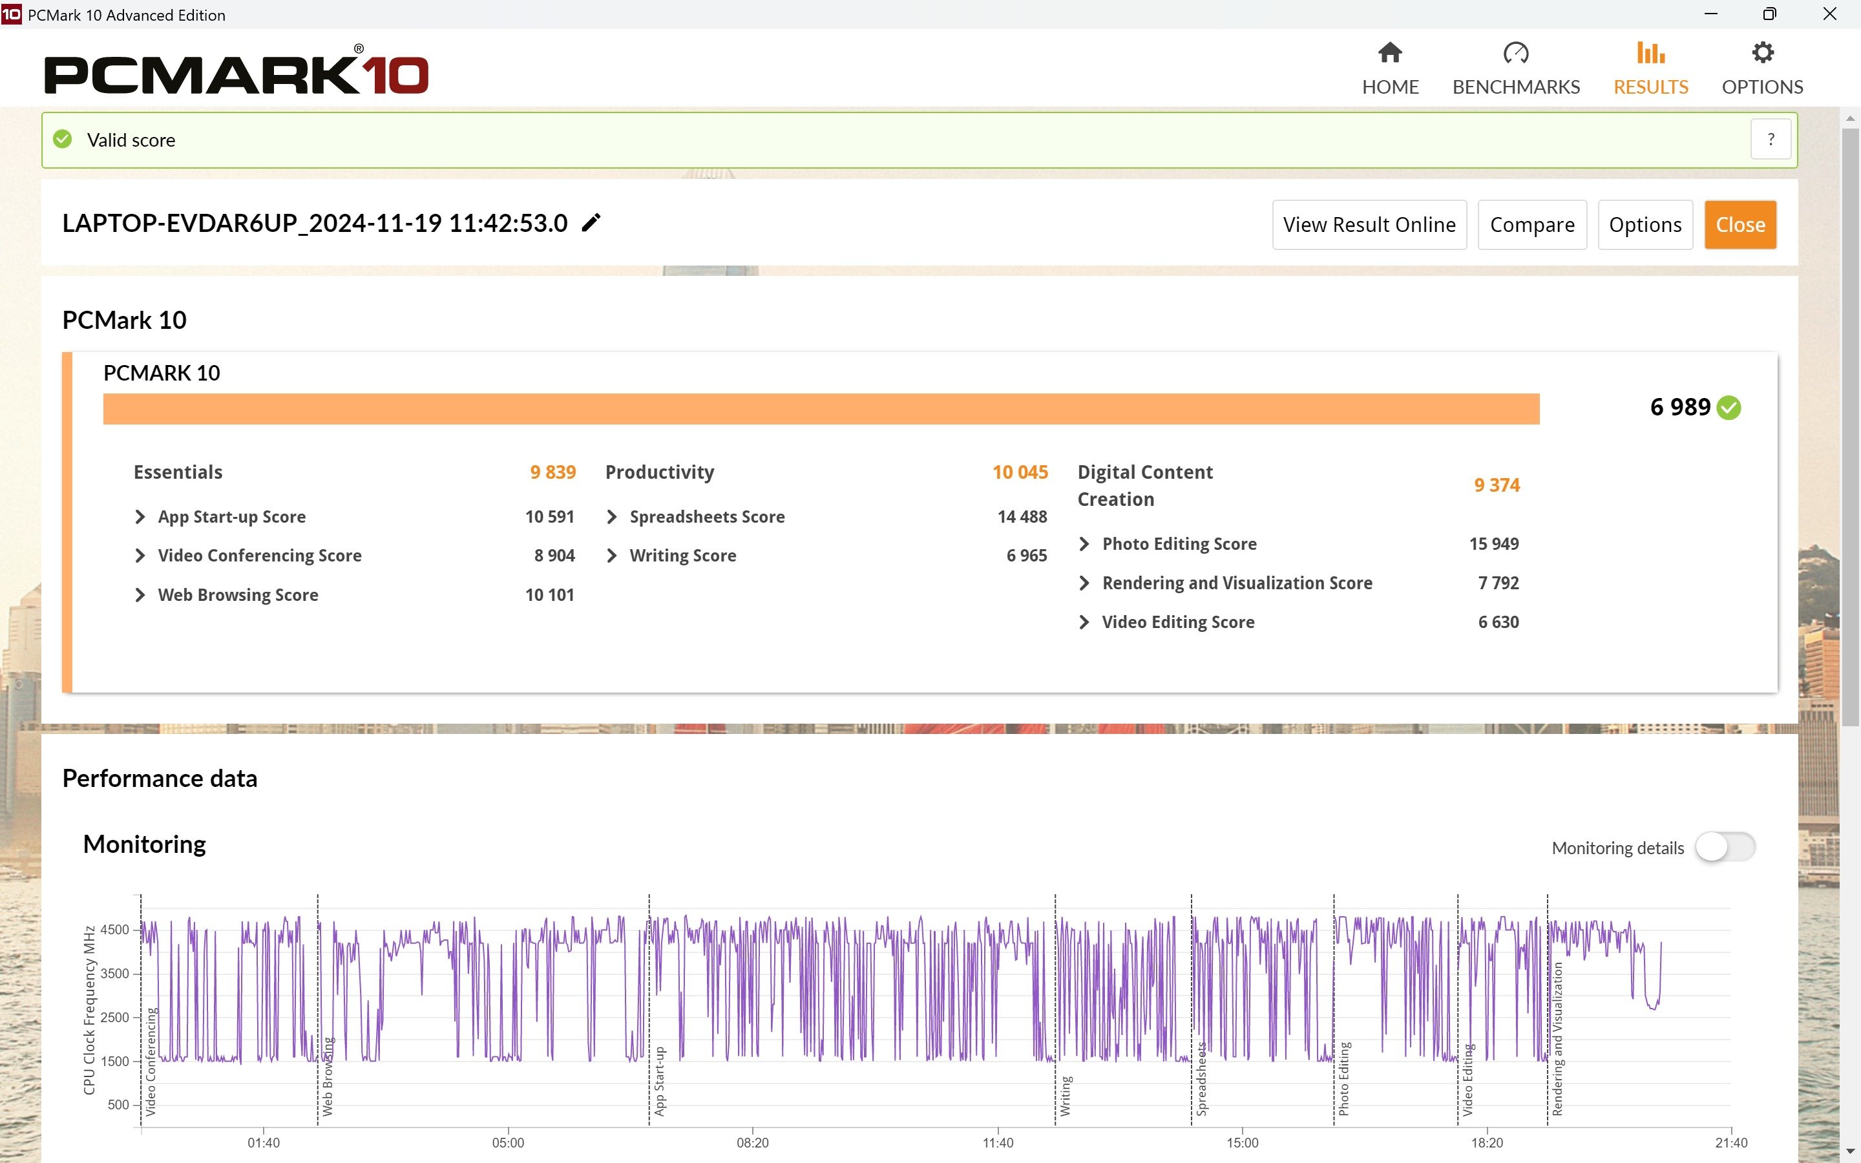Click the scrollbar down arrow

[x=1849, y=1151]
